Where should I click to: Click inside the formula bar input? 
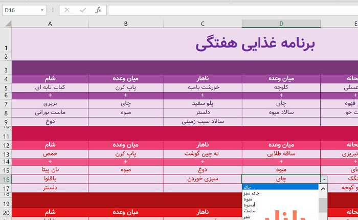pyautogui.click(x=233, y=10)
